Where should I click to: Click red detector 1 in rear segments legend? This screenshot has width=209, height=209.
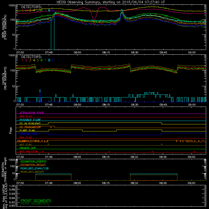pos(22,60)
